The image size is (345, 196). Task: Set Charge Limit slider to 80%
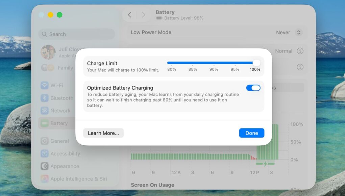coord(171,63)
